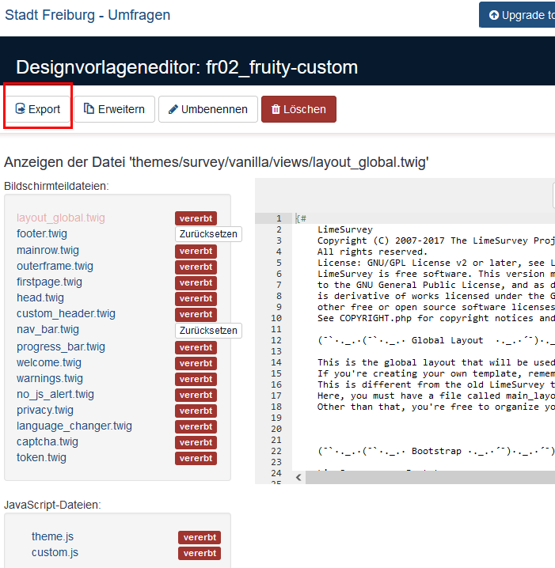This screenshot has height=568, width=555.
Task: Click vererbt badge next to token.twig
Action: tap(196, 458)
